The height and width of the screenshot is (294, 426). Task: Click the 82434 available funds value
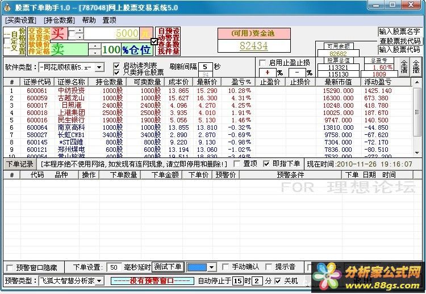coord(254,46)
